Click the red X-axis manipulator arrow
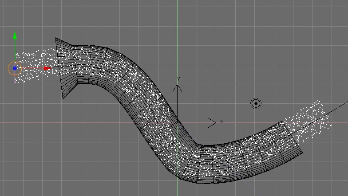Image resolution: width=348 pixels, height=196 pixels. tap(47, 68)
